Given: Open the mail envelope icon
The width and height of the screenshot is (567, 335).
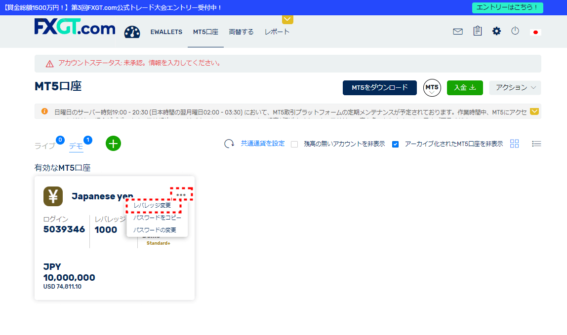Looking at the screenshot, I should click(458, 32).
